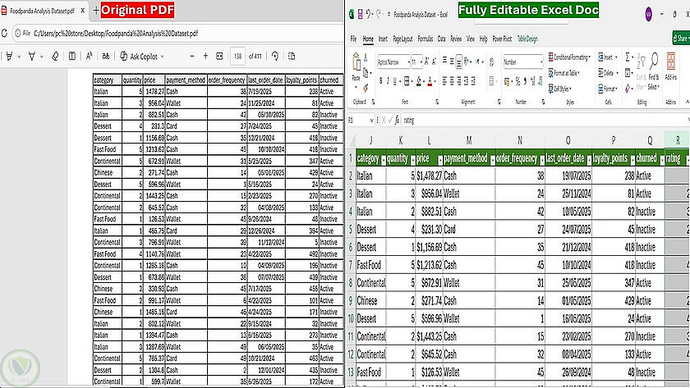Image resolution: width=690 pixels, height=388 pixels.
Task: Expand the Ask Copilot dropdown arrow
Action: (x=162, y=57)
